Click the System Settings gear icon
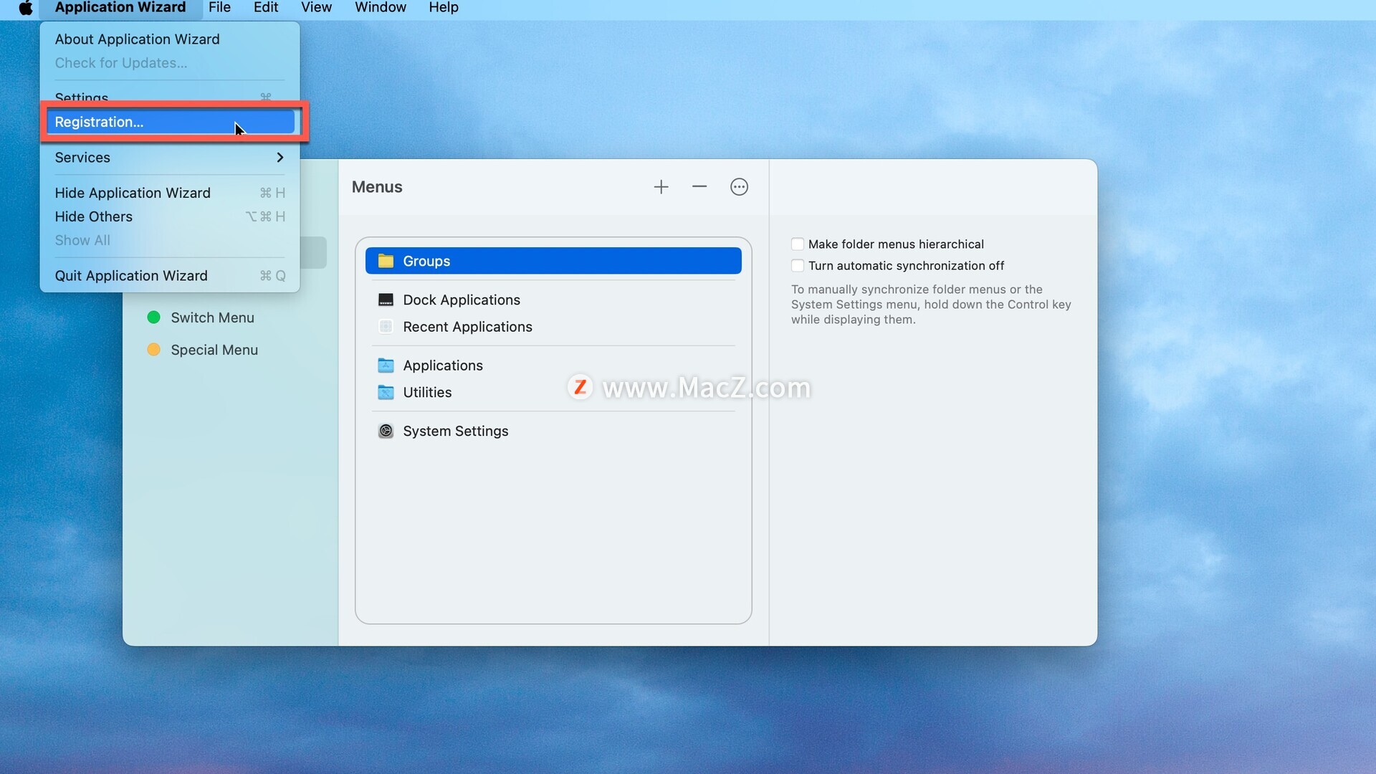This screenshot has width=1376, height=774. [x=386, y=431]
